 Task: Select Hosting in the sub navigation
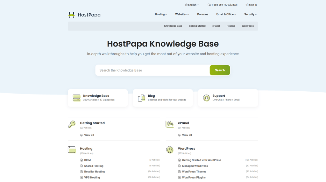click(231, 26)
